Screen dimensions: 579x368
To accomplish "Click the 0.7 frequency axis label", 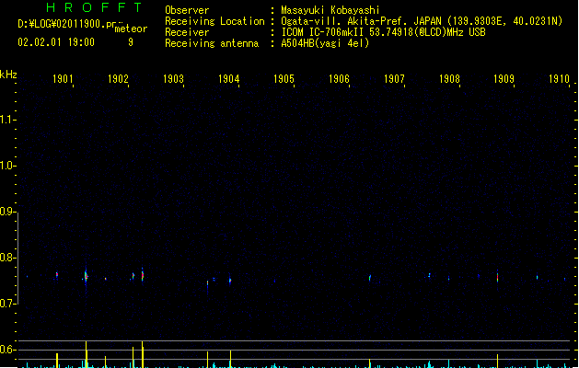I will tap(7, 304).
